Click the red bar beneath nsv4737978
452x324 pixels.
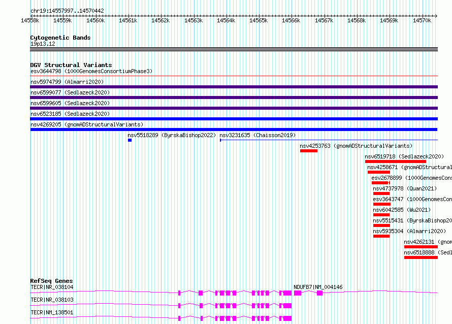[381, 193]
